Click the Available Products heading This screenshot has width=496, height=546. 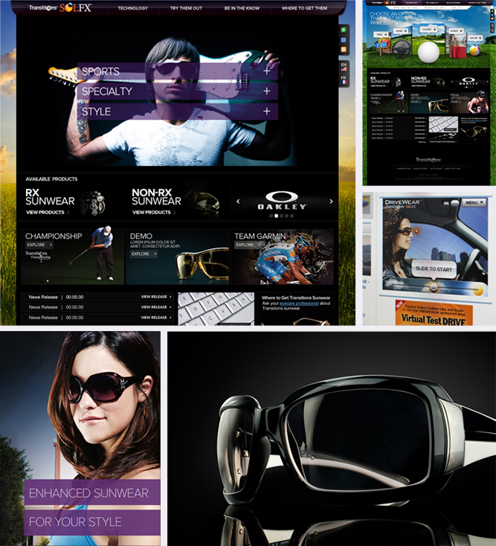(x=51, y=179)
